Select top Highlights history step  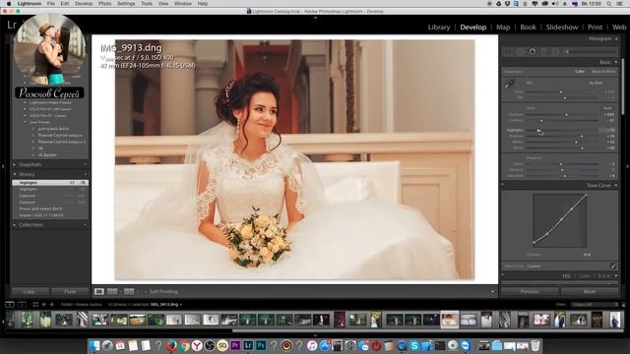50,183
